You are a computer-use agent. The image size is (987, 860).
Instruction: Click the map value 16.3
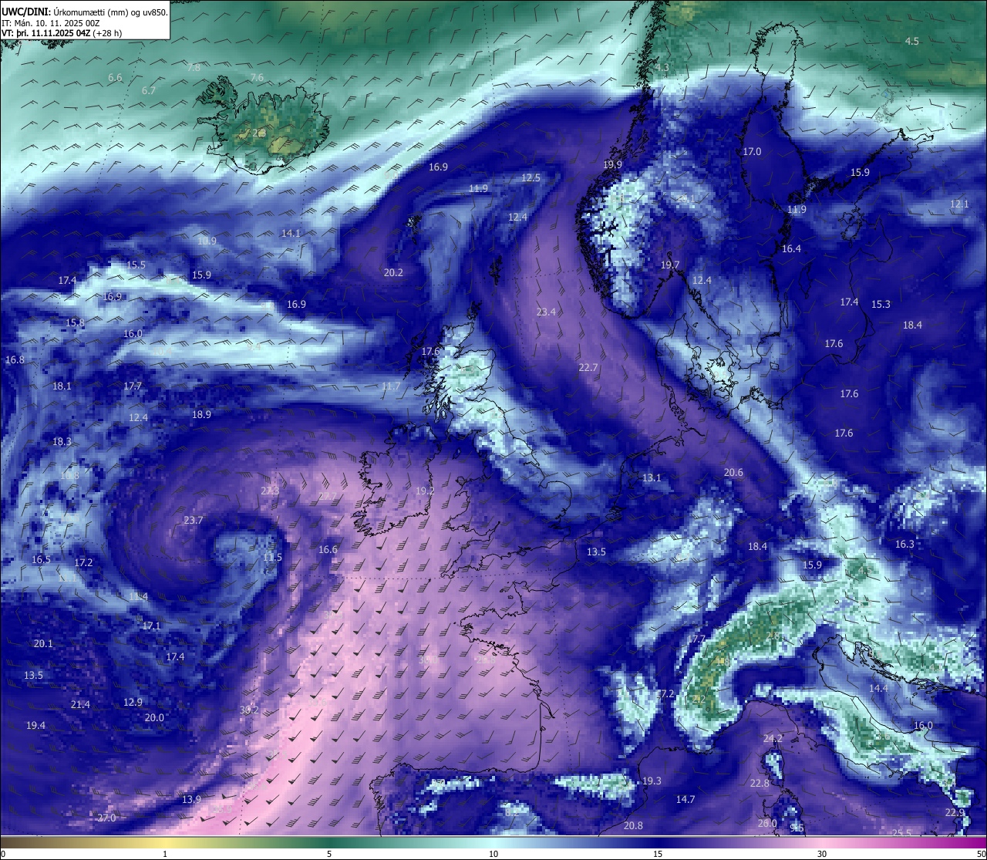click(904, 544)
